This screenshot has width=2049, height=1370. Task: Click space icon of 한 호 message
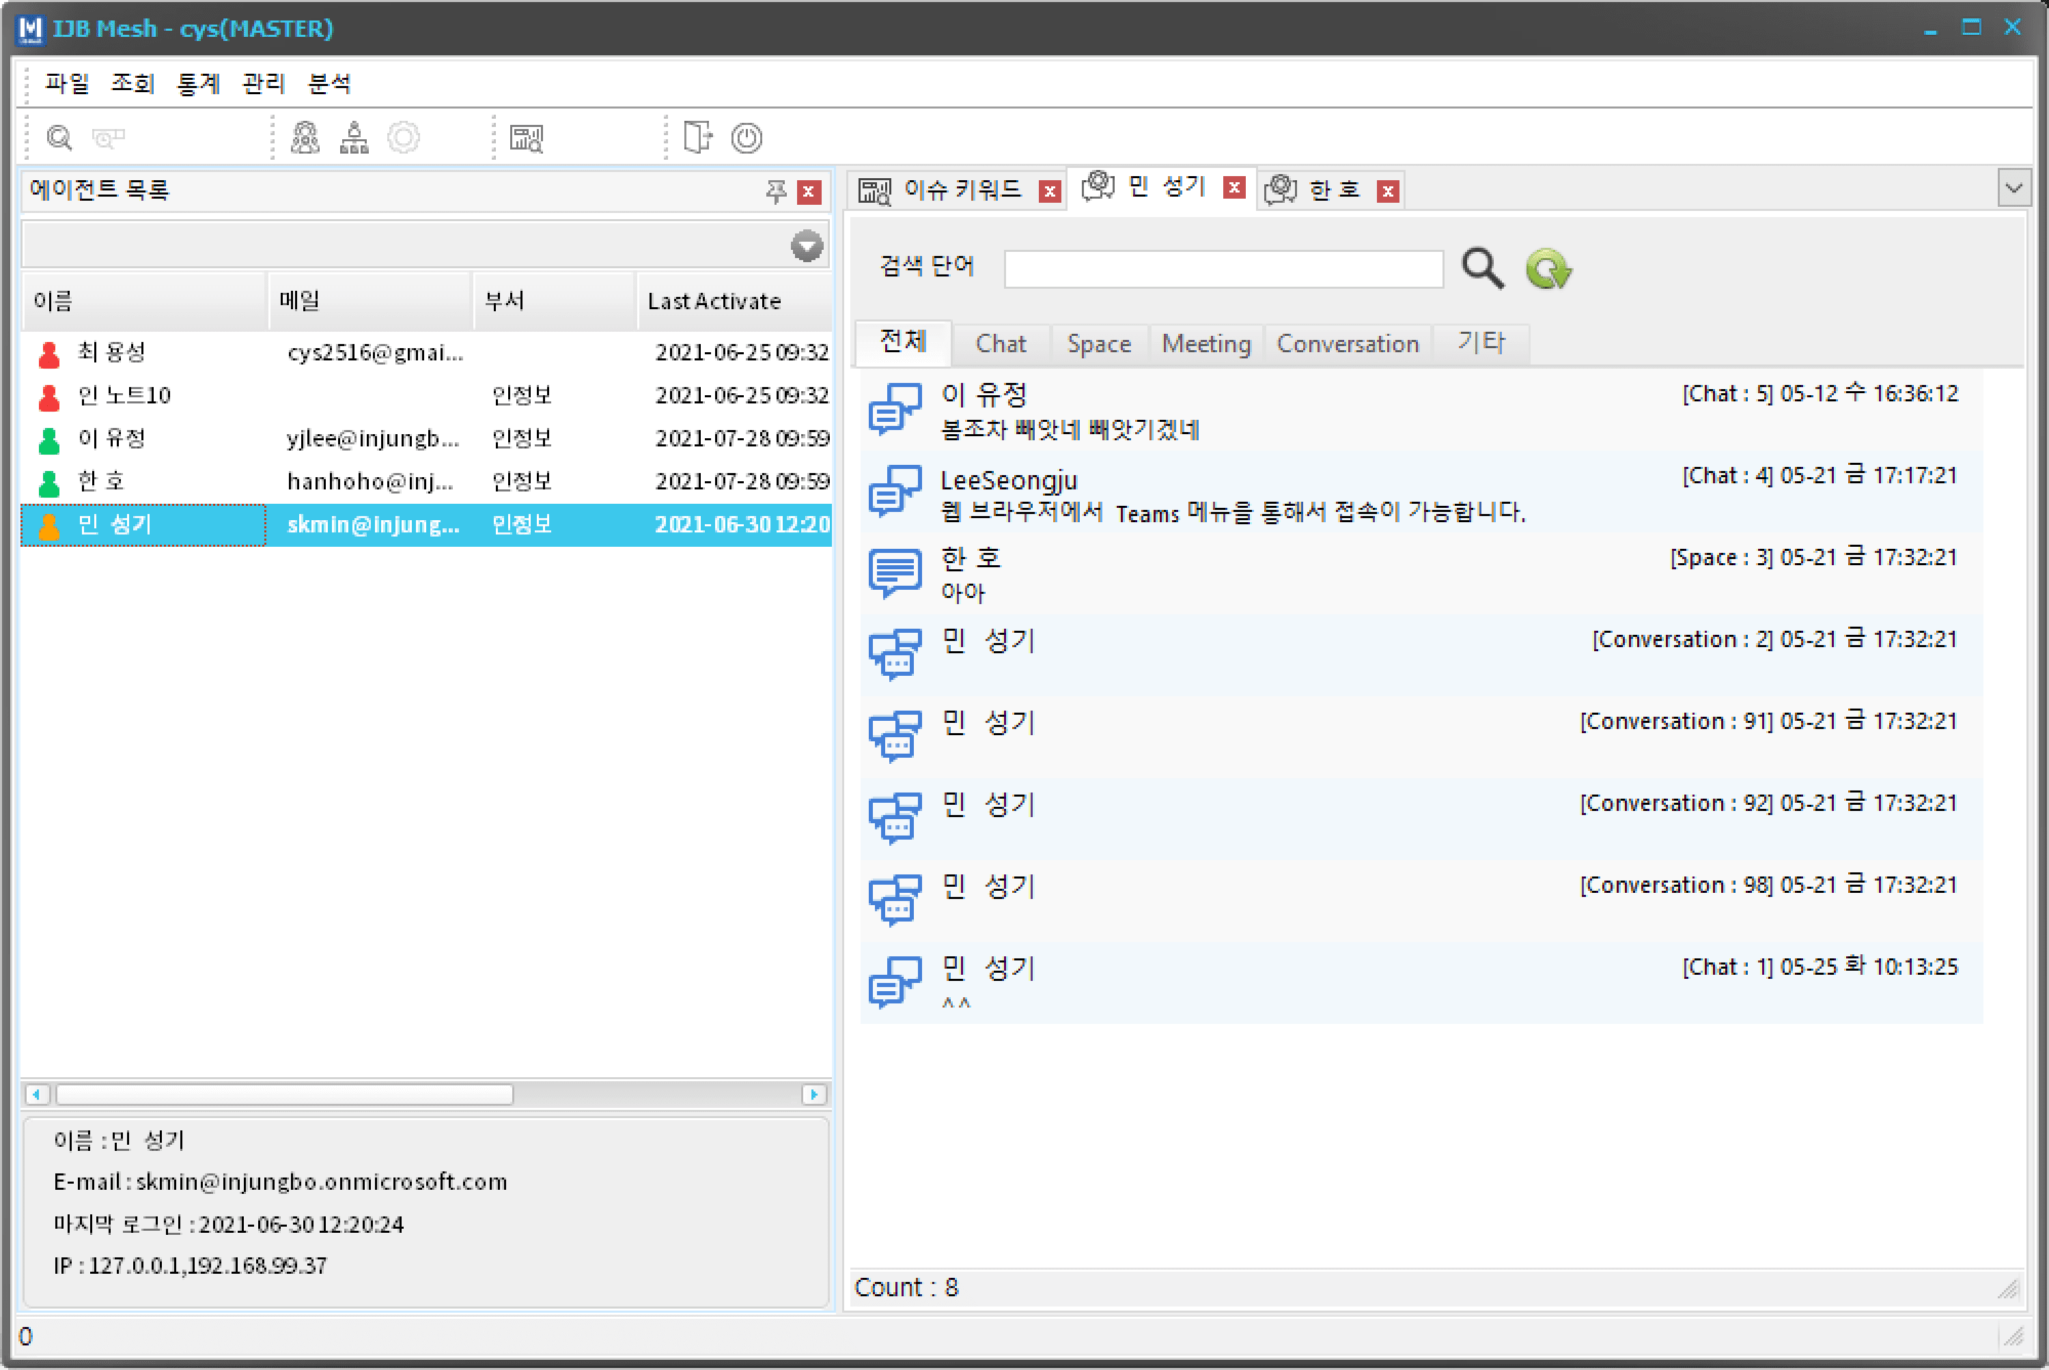point(895,573)
